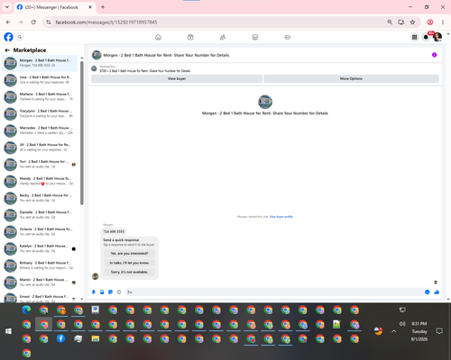The image size is (451, 360).
Task: Attach a file with the photo icon
Action: pyautogui.click(x=102, y=292)
